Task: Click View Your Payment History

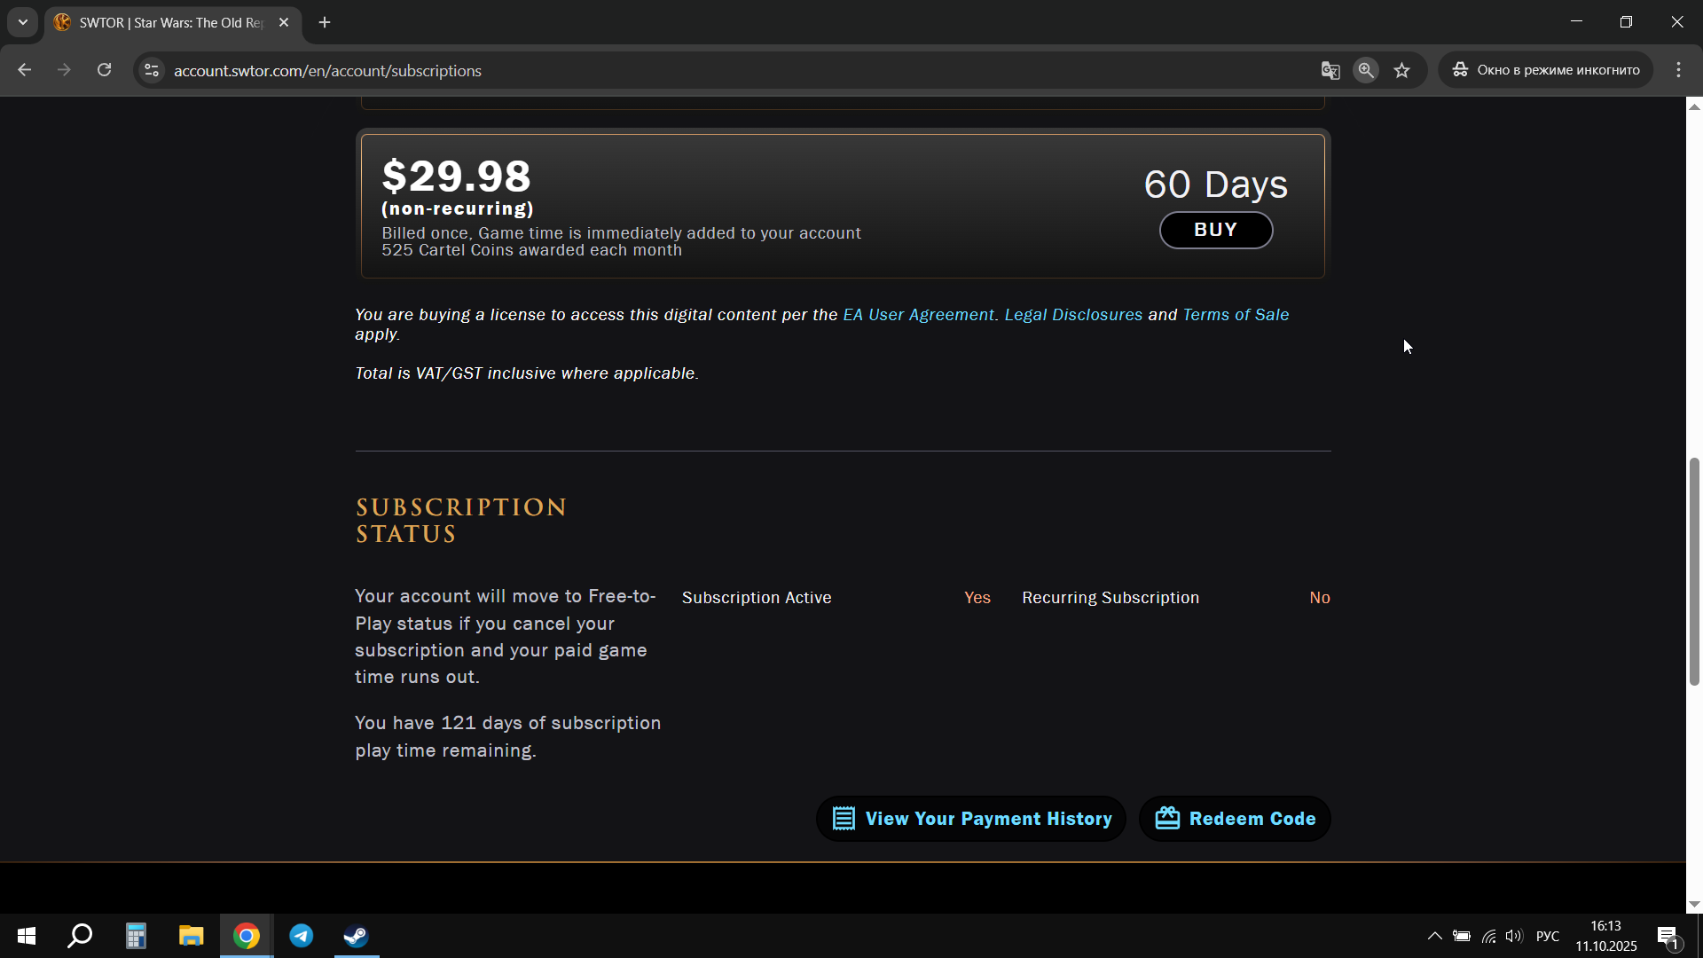Action: point(971,819)
